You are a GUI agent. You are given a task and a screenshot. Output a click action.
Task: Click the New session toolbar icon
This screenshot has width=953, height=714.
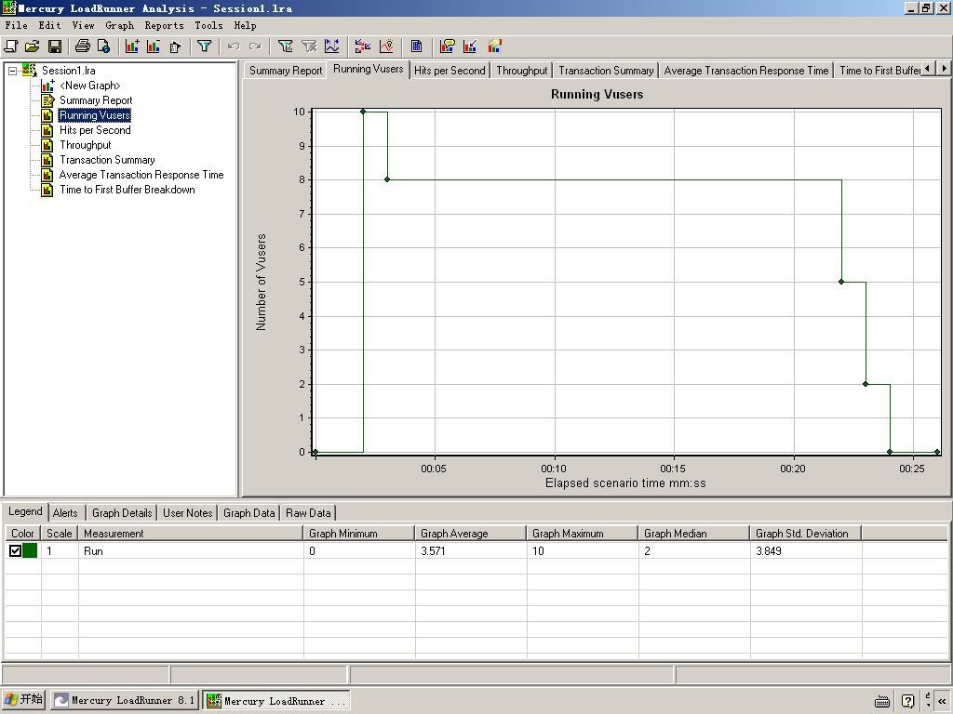point(12,46)
